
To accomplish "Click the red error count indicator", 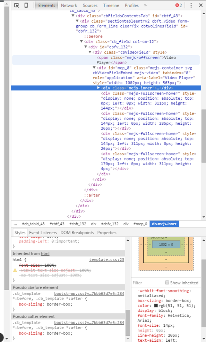I will [179, 5].
